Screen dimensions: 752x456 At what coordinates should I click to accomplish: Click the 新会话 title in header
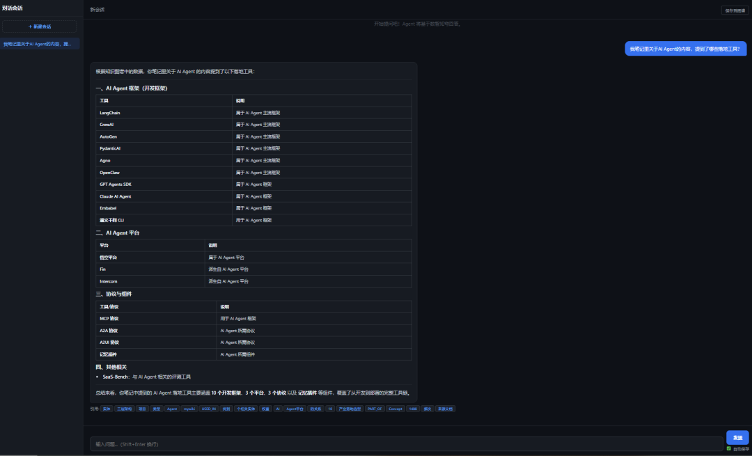[x=97, y=10]
